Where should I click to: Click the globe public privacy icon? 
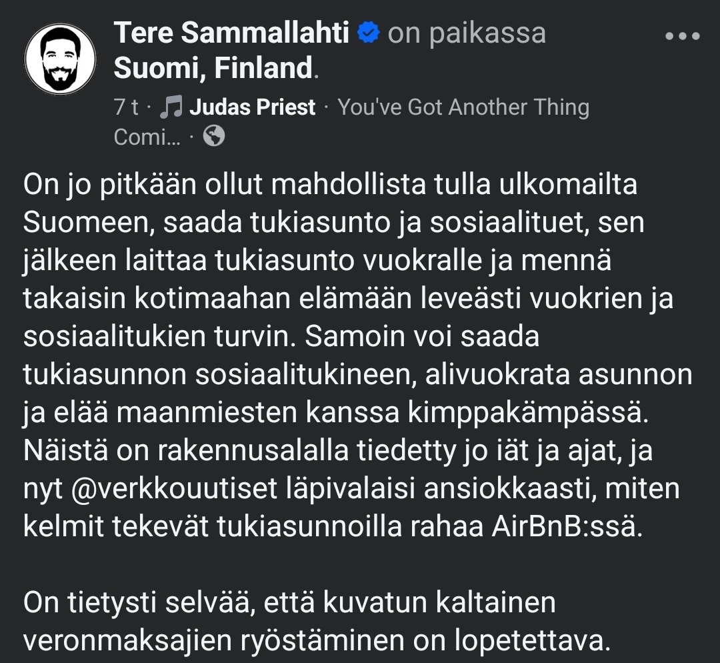(x=214, y=137)
